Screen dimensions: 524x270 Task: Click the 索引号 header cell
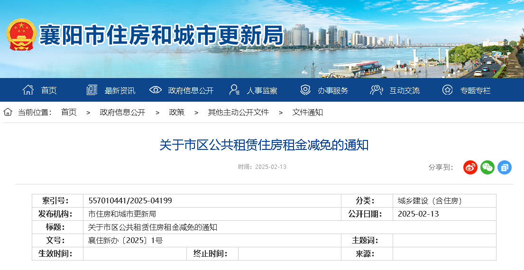pyautogui.click(x=57, y=200)
